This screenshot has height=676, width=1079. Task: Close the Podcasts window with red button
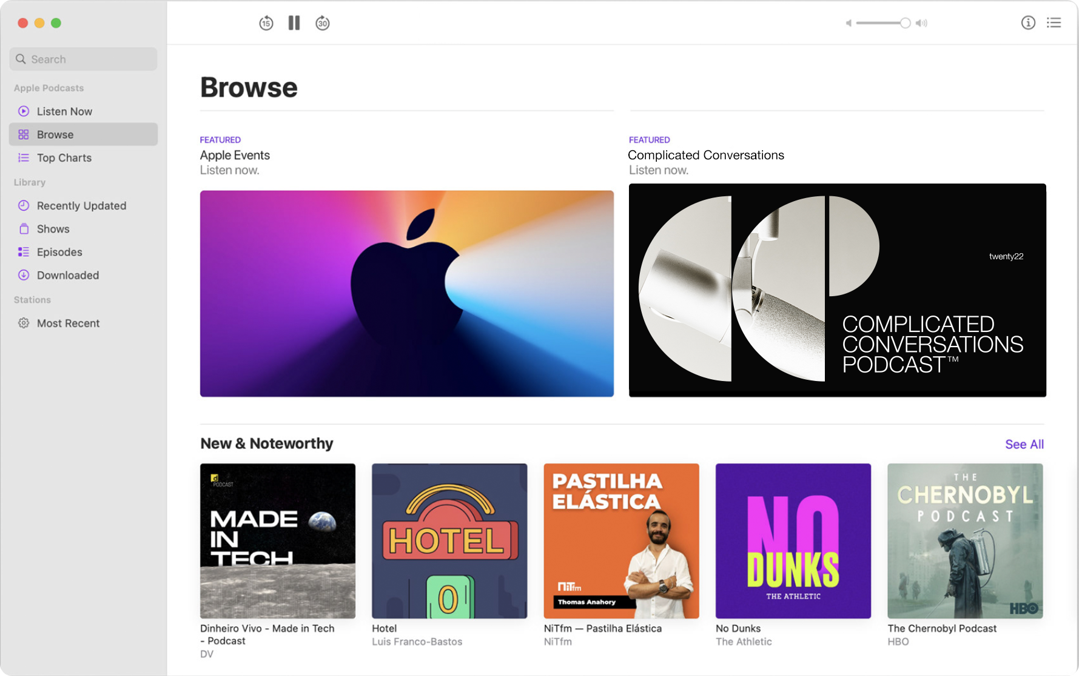coord(23,23)
